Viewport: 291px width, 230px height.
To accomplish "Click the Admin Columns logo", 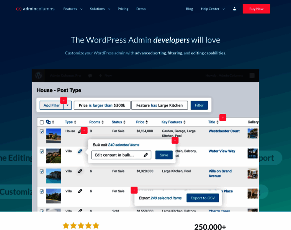I will click(35, 9).
